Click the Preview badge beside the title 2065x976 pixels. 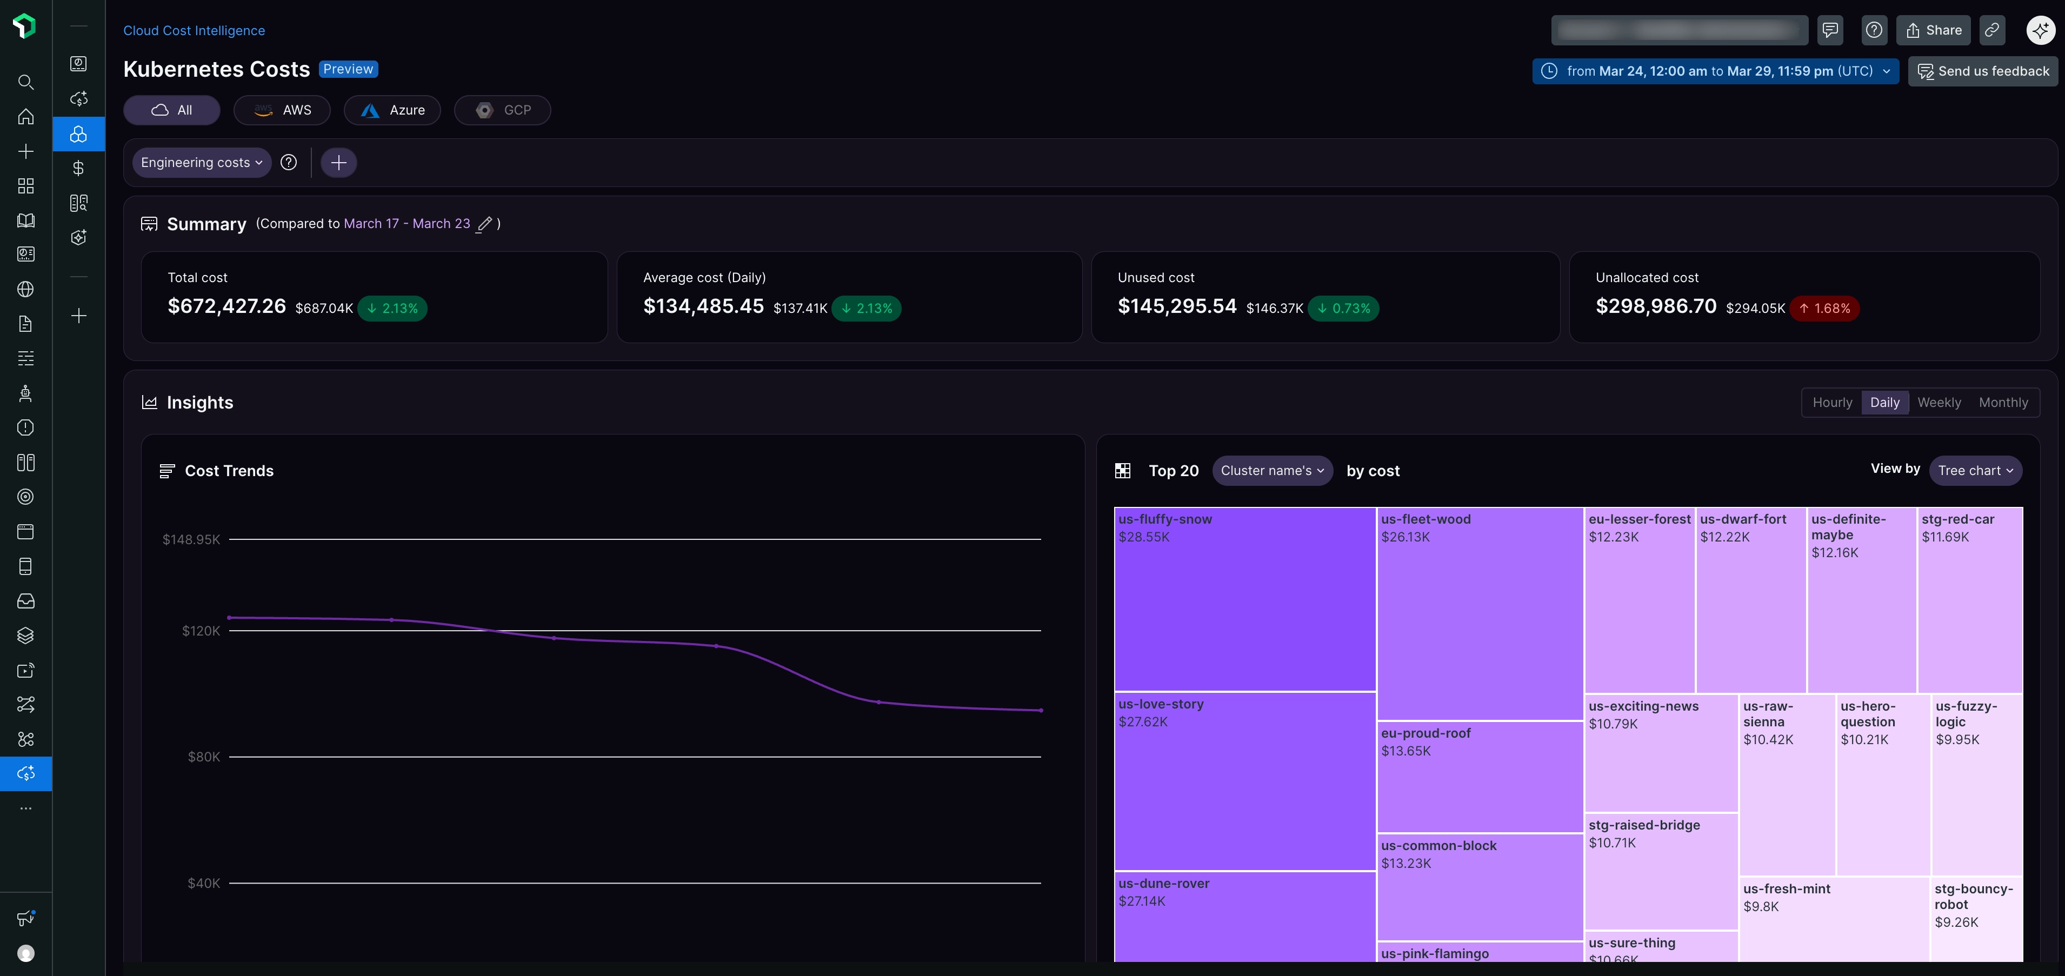pyautogui.click(x=349, y=69)
